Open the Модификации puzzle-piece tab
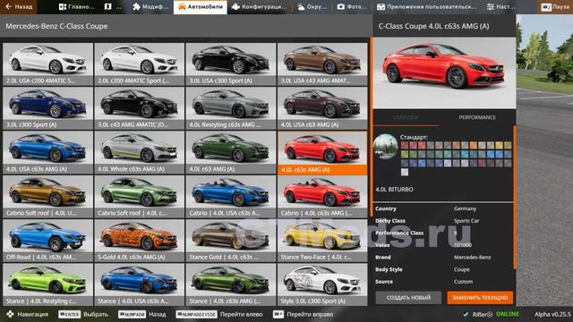573x322 pixels. (150, 6)
